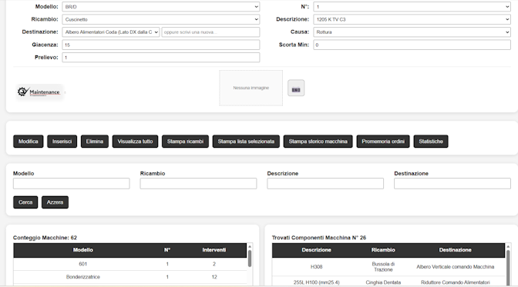This screenshot has height=287, width=518.
Task: Click the Ricambio search filter field
Action: (x=198, y=183)
